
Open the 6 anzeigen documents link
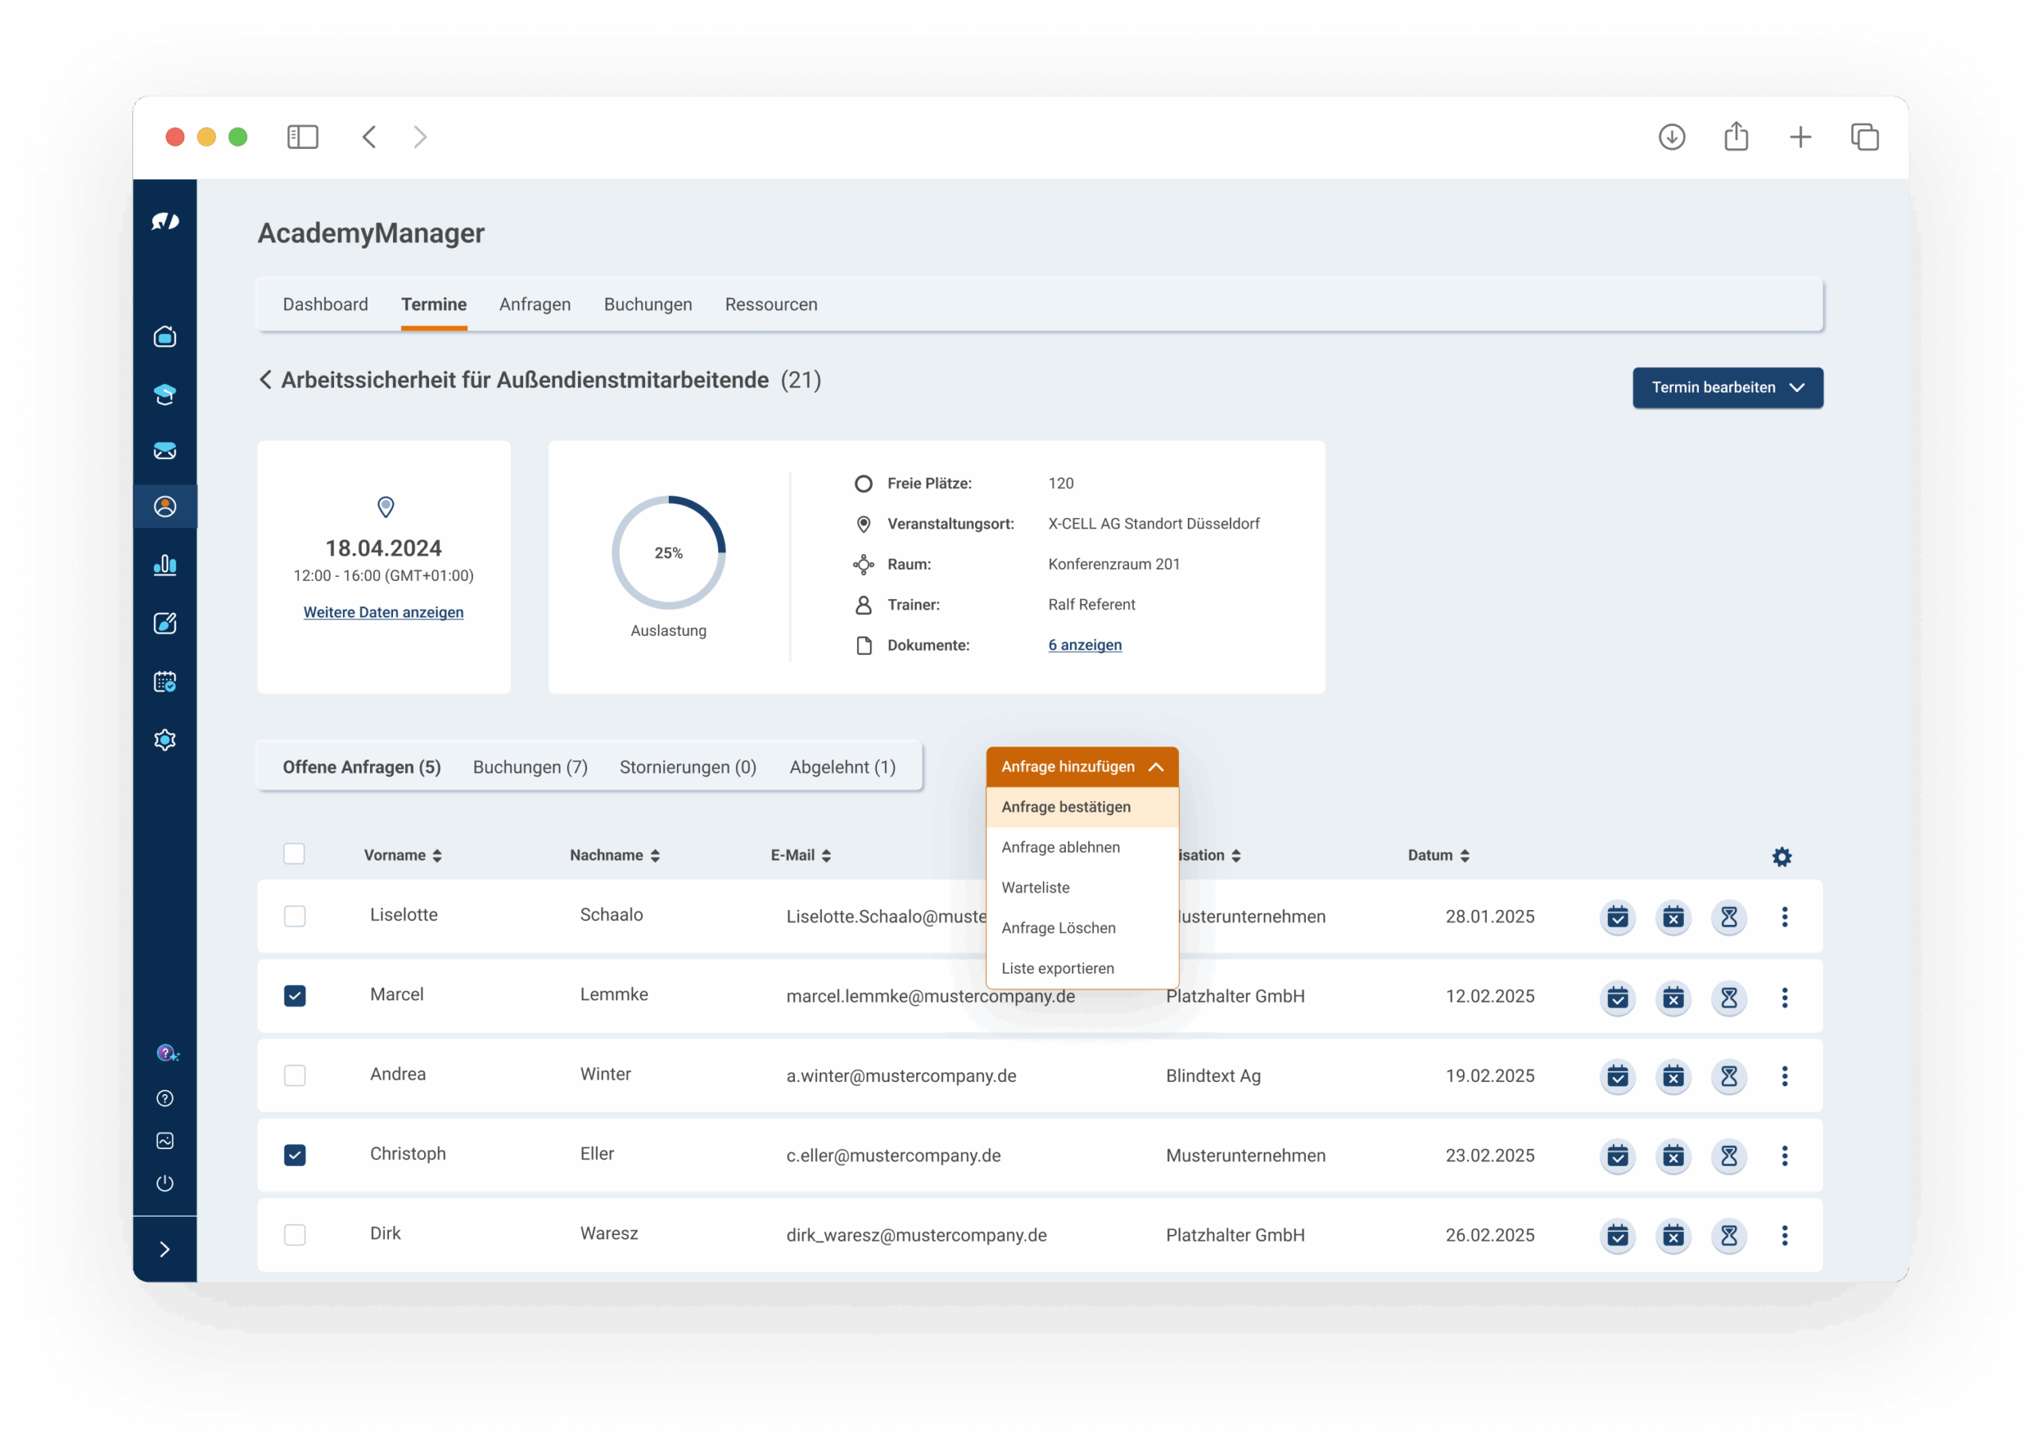click(x=1084, y=645)
